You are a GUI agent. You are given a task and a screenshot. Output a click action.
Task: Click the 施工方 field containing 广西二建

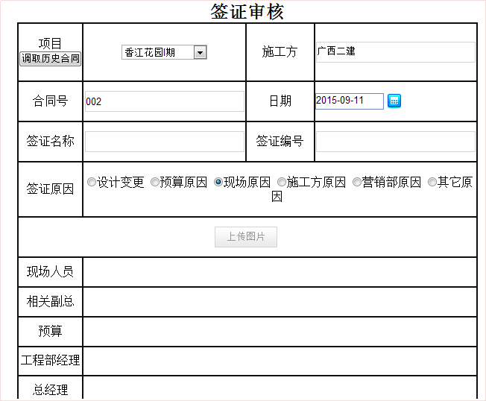point(395,52)
